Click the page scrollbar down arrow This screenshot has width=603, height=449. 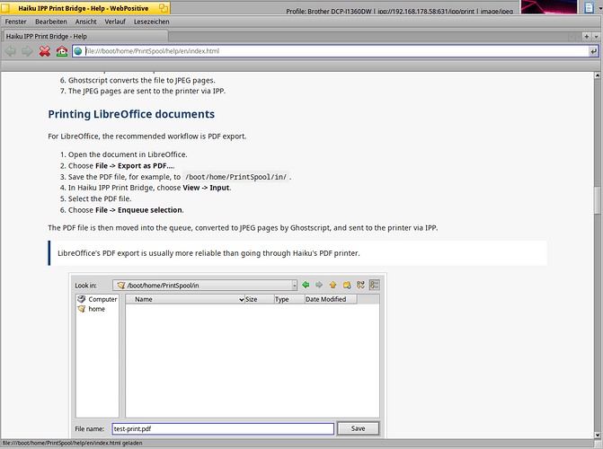tap(598, 436)
